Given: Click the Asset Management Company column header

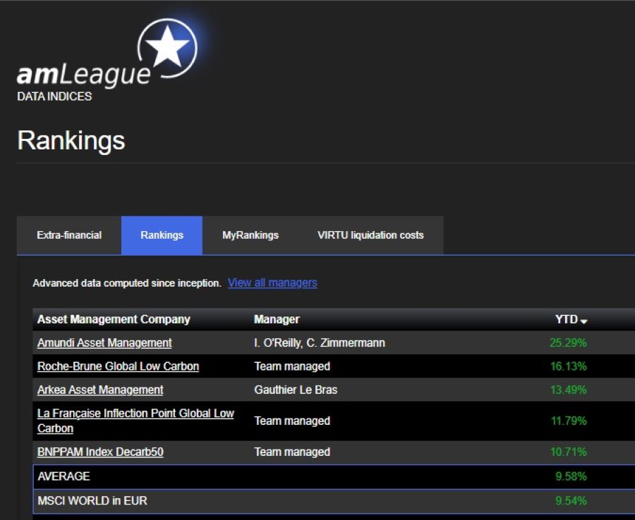Looking at the screenshot, I should [114, 319].
